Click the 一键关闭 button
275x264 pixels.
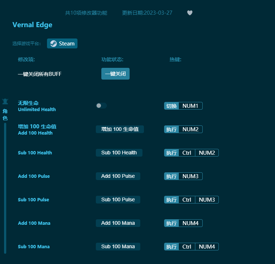(x=115, y=74)
